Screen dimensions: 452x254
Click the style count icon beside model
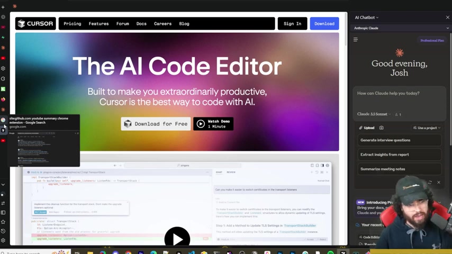coord(398,114)
